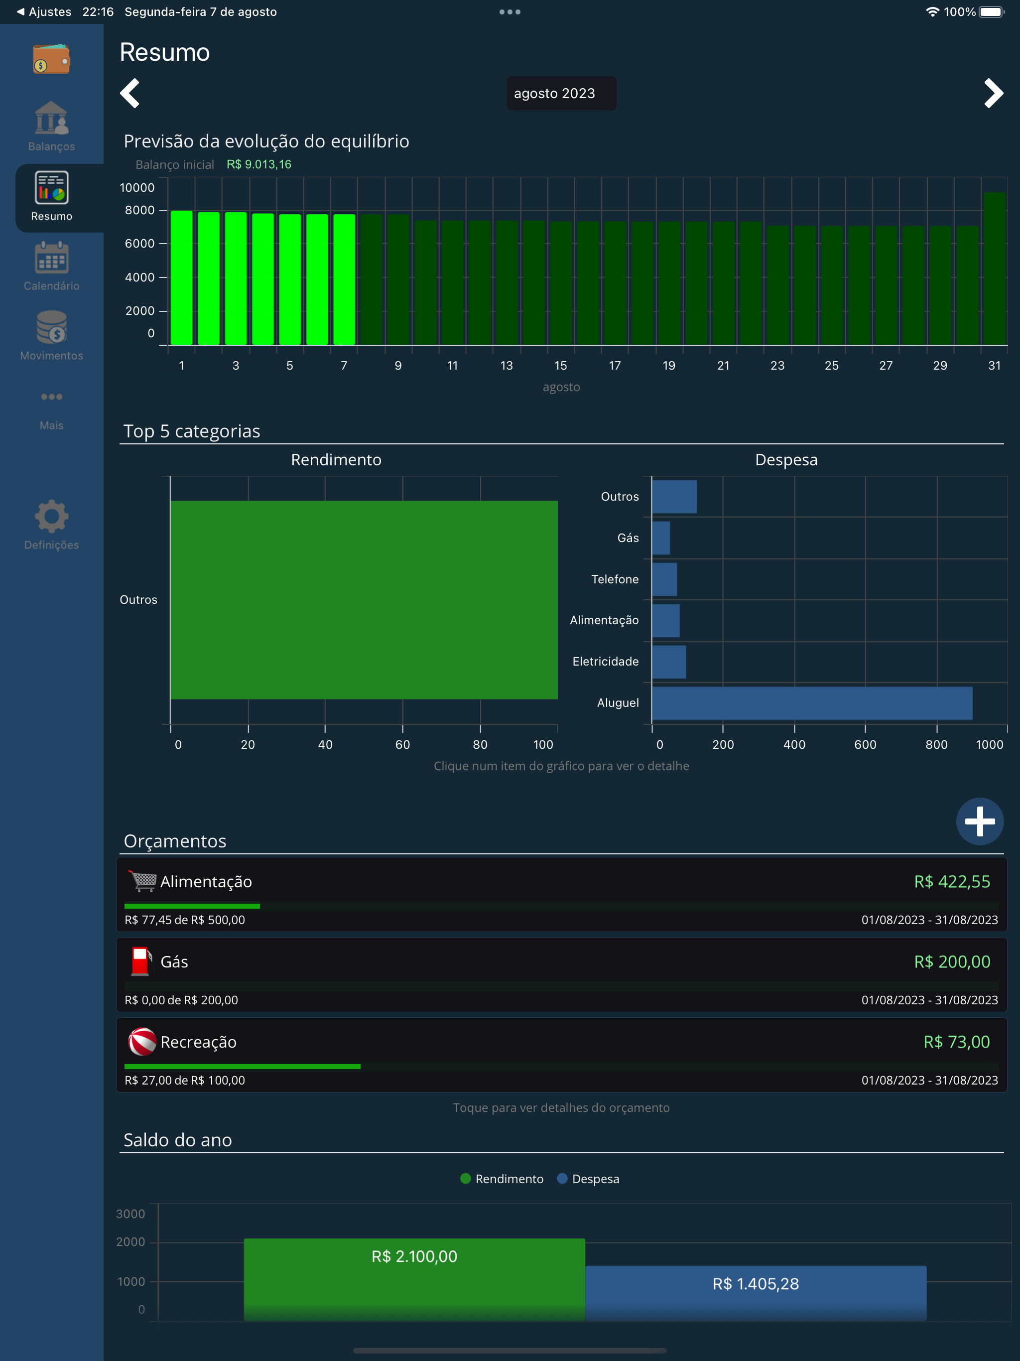Image resolution: width=1020 pixels, height=1361 pixels.
Task: Toggle Despesa legend in Saldo do ano
Action: coord(588,1179)
